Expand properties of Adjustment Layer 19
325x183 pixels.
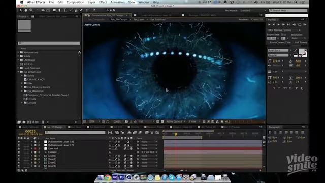(32, 142)
